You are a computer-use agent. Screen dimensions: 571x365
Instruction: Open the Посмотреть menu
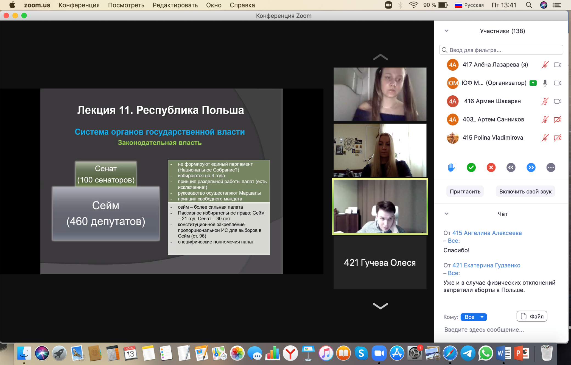tap(126, 5)
